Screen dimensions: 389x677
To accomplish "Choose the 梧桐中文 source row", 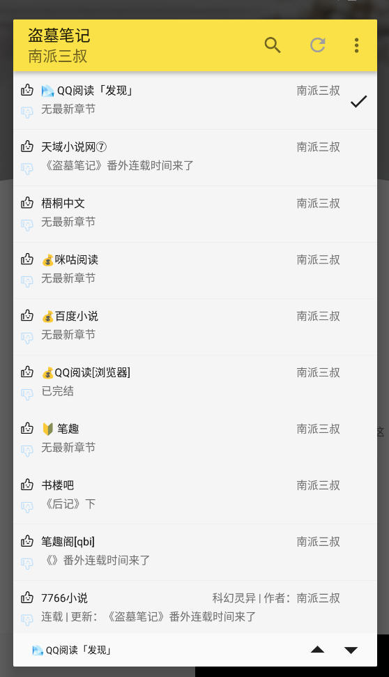I will tap(195, 214).
